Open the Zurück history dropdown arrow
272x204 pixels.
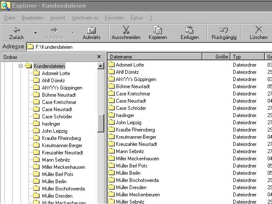click(x=35, y=33)
